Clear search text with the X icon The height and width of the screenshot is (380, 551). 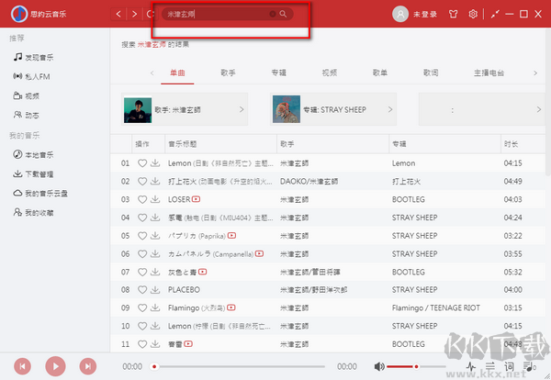point(271,15)
